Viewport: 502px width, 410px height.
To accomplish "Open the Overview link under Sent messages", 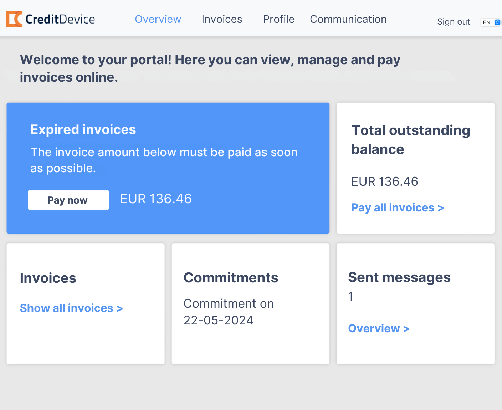I will click(x=379, y=328).
